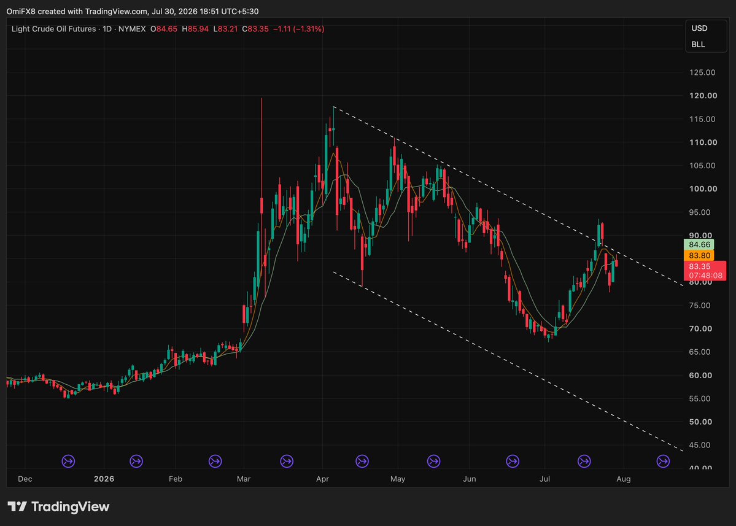
Task: Click the 60.00 price axis label
Action: pos(700,376)
